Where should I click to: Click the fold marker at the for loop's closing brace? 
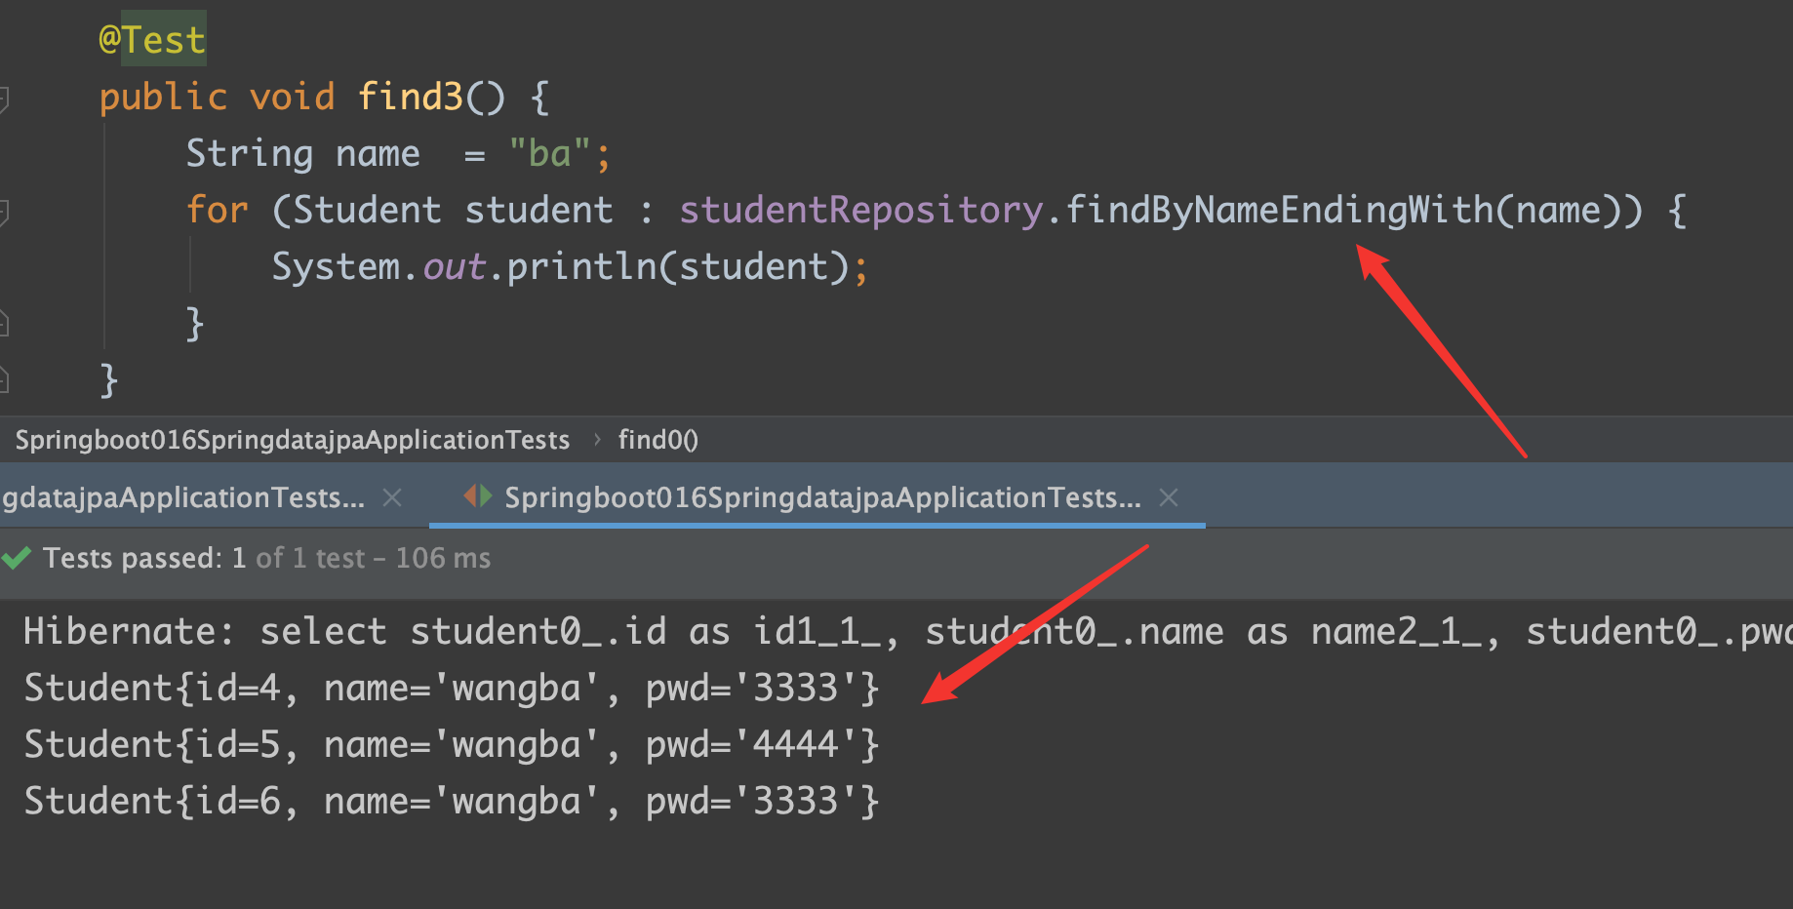point(4,323)
